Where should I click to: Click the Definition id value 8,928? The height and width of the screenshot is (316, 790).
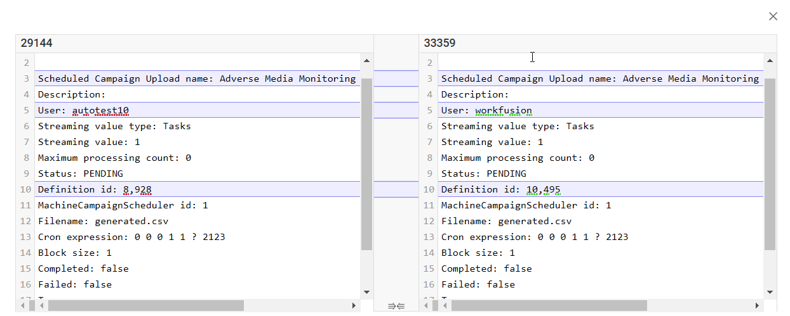[137, 189]
